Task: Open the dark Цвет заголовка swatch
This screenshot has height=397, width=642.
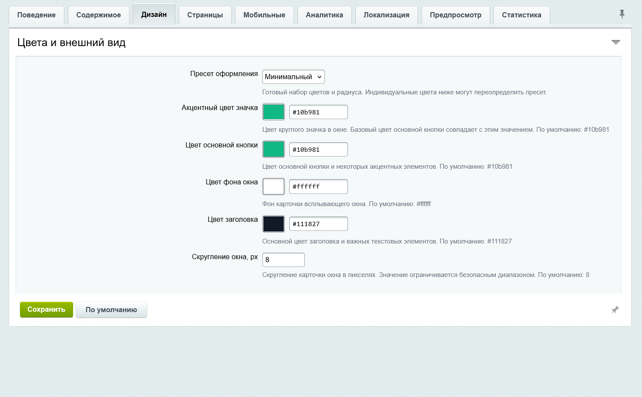Action: [x=274, y=224]
